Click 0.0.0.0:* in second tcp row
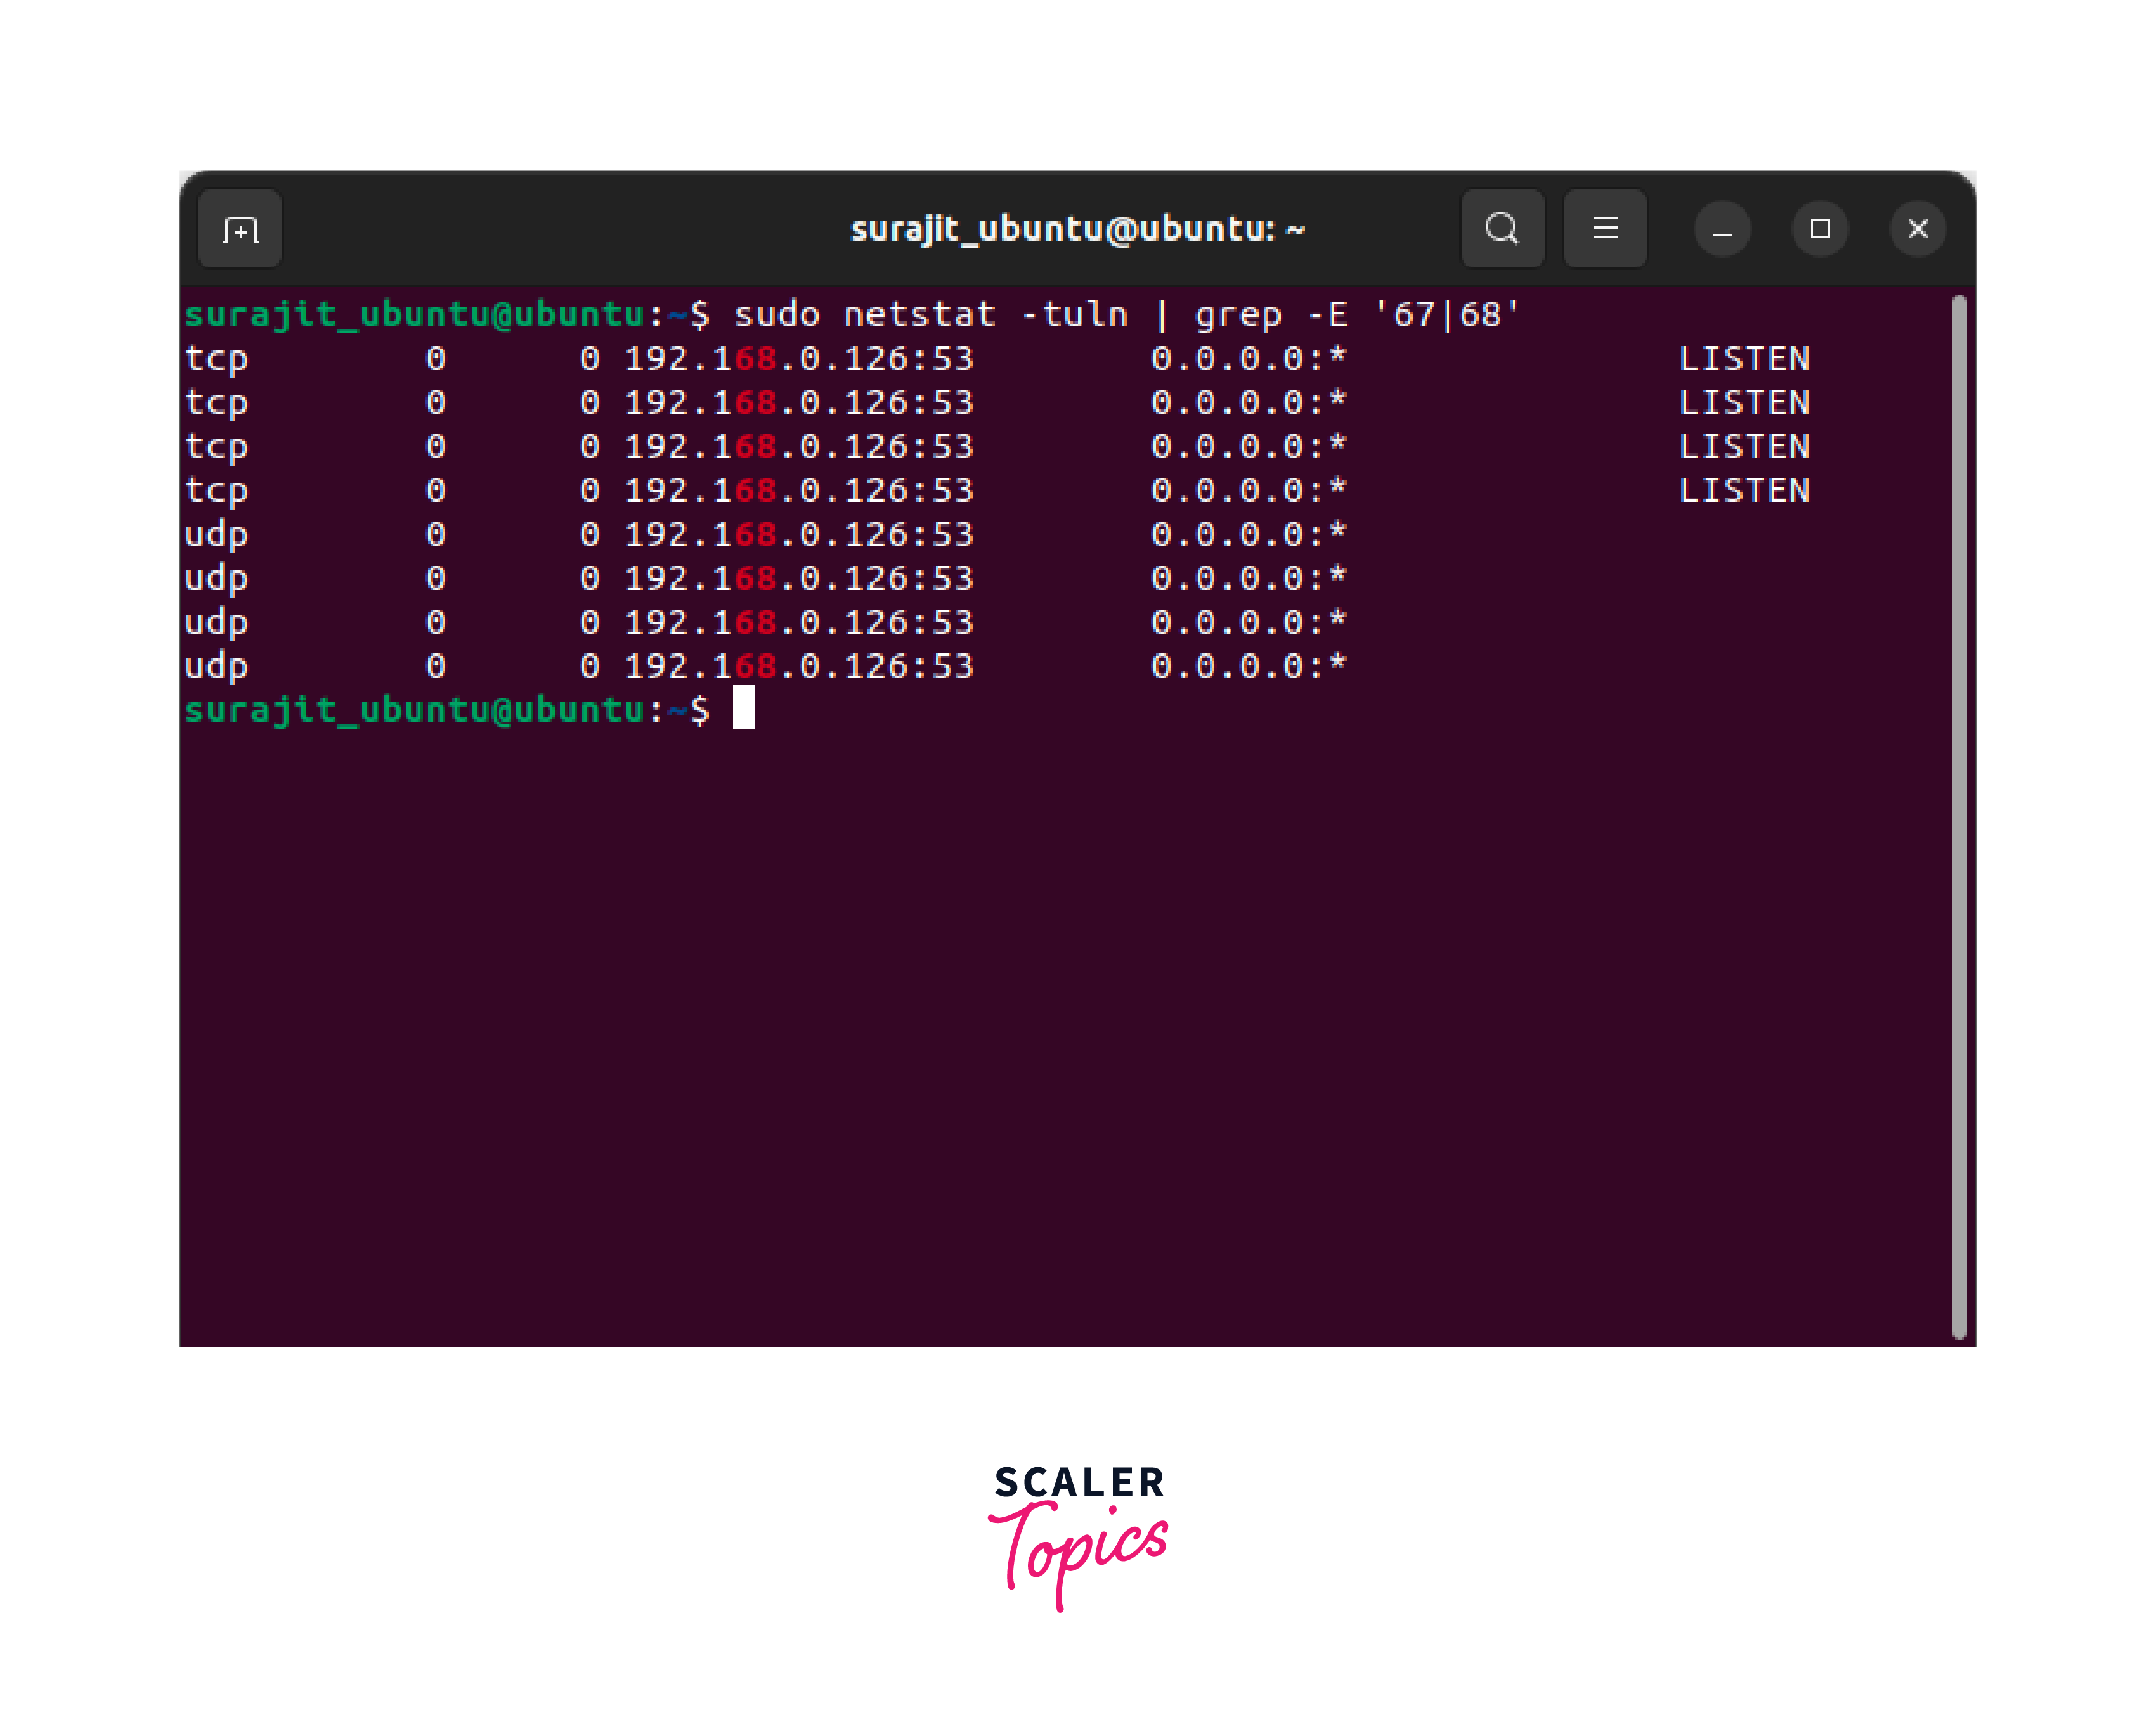This screenshot has height=1734, width=2156. (1248, 403)
